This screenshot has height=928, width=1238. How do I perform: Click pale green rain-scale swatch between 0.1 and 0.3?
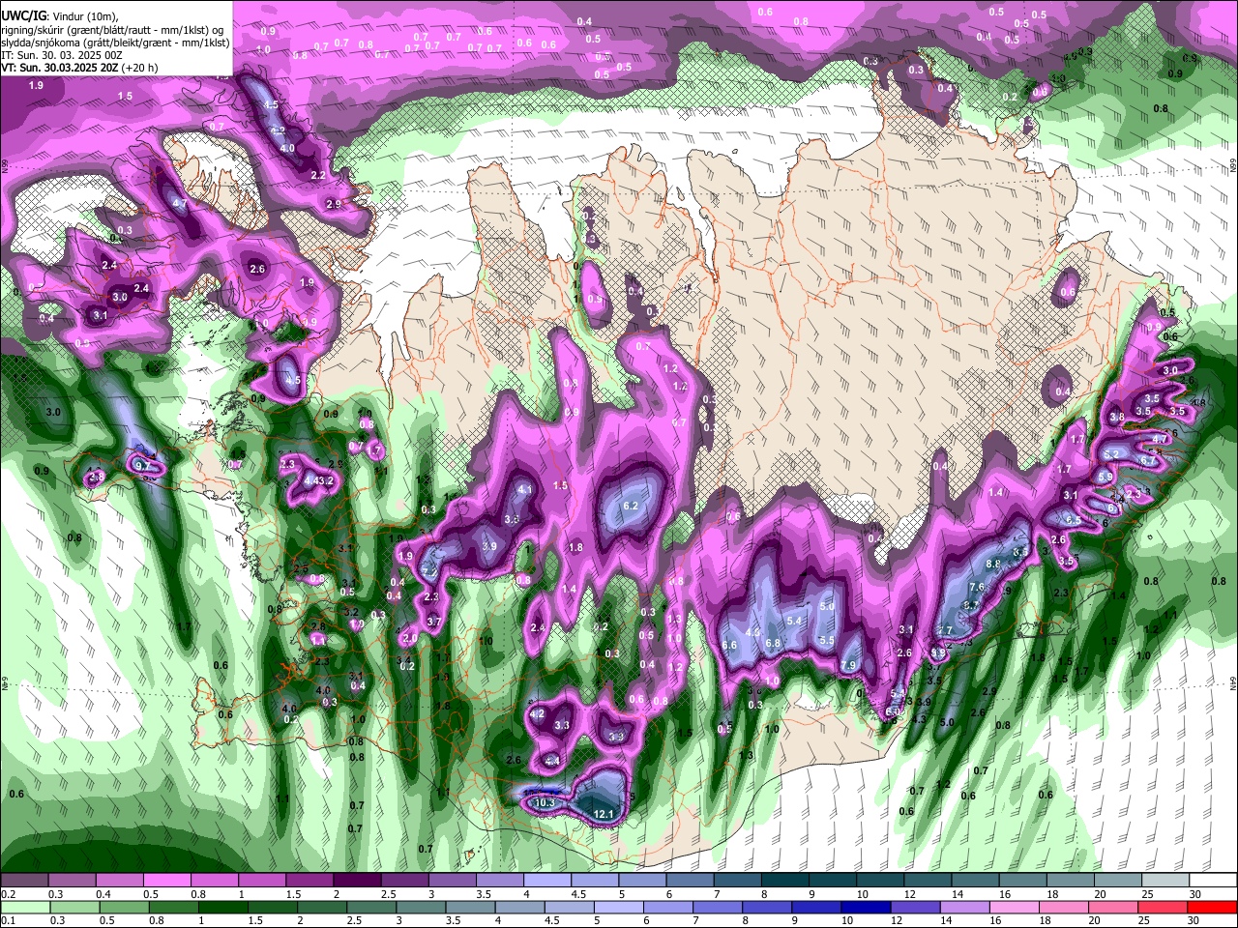click(25, 907)
